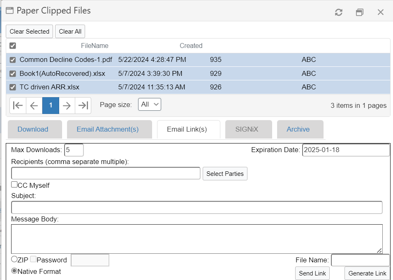Screen dimensions: 393x280
Task: Open the Archive tab
Action: [x=298, y=129]
